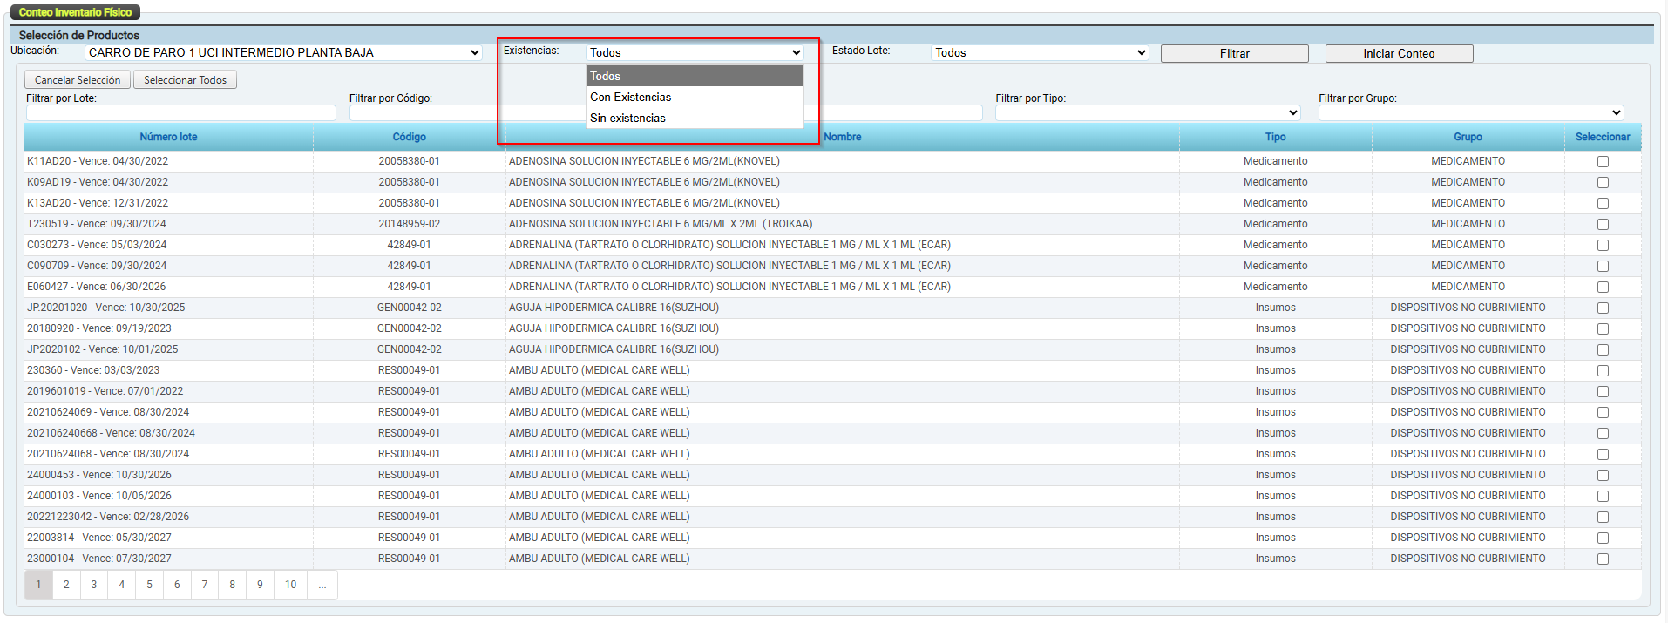The width and height of the screenshot is (1668, 623).
Task: Jump to page 10 in pagination
Action: [290, 585]
